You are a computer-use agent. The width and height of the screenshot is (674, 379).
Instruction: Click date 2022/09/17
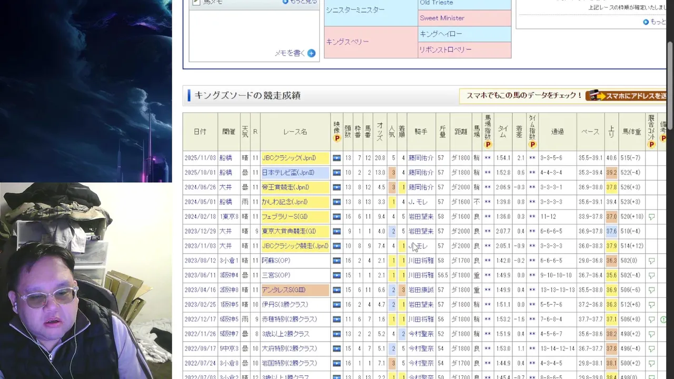click(200, 348)
